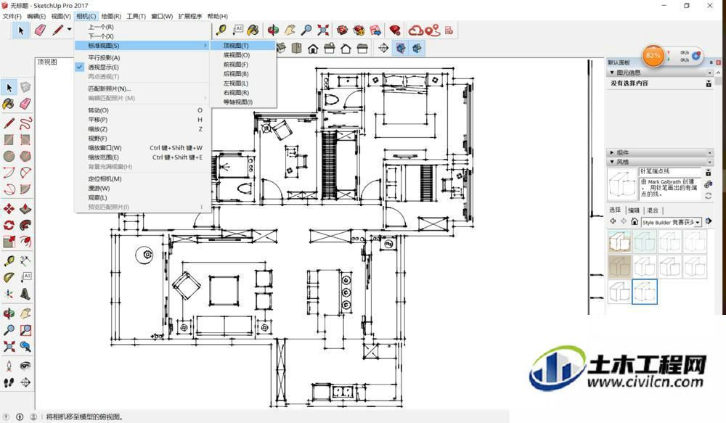
Task: Open the Extension Warehouse
Action: point(359,30)
